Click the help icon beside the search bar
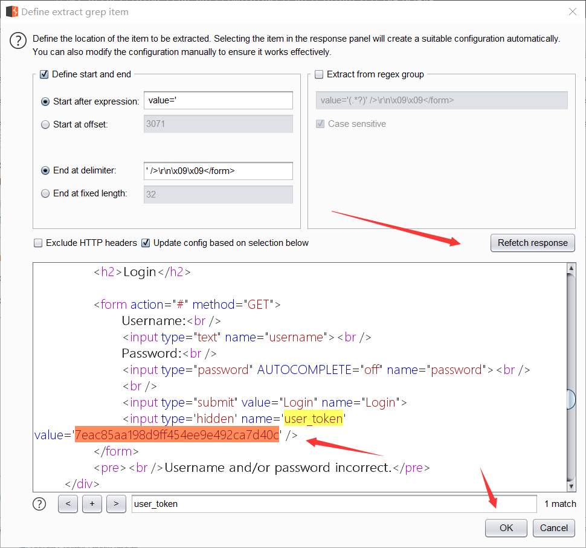 (39, 503)
